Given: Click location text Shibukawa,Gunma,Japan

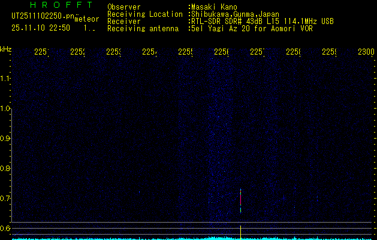Looking at the screenshot, I should point(234,14).
